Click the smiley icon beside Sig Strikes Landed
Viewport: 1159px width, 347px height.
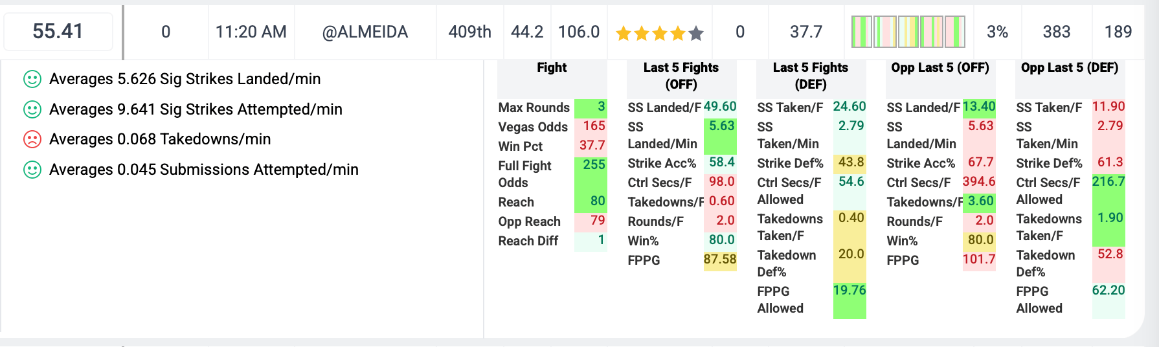point(32,79)
